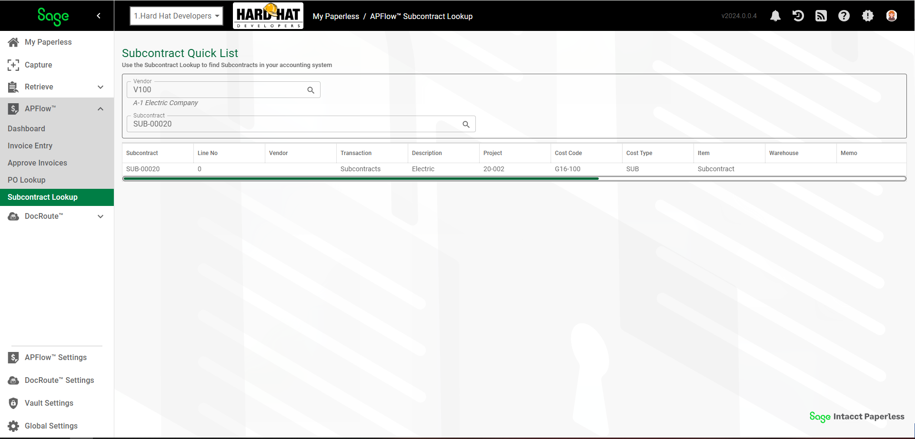The height and width of the screenshot is (439, 915).
Task: Click the Hard Hat Developers logo
Action: click(x=268, y=16)
